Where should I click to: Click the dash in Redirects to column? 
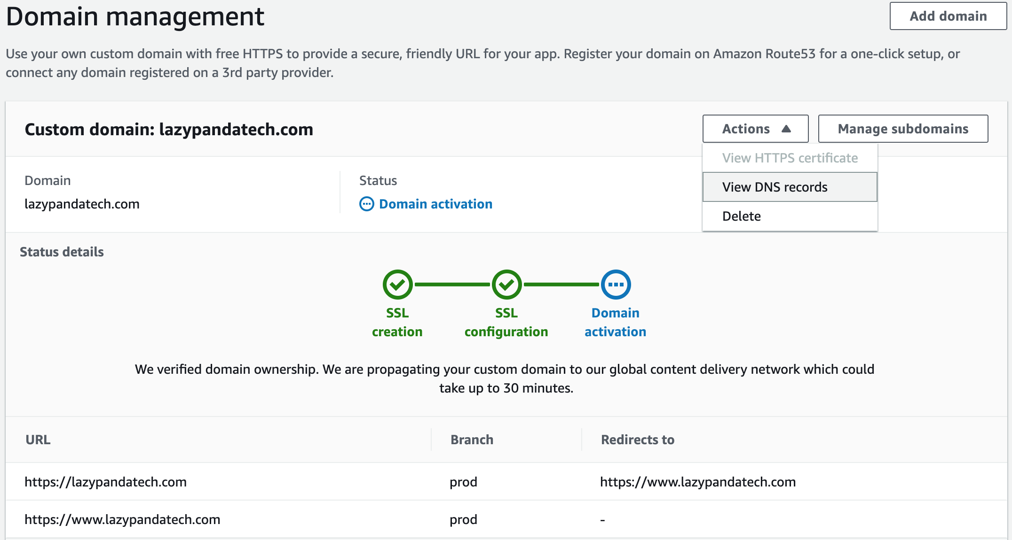pyautogui.click(x=602, y=520)
